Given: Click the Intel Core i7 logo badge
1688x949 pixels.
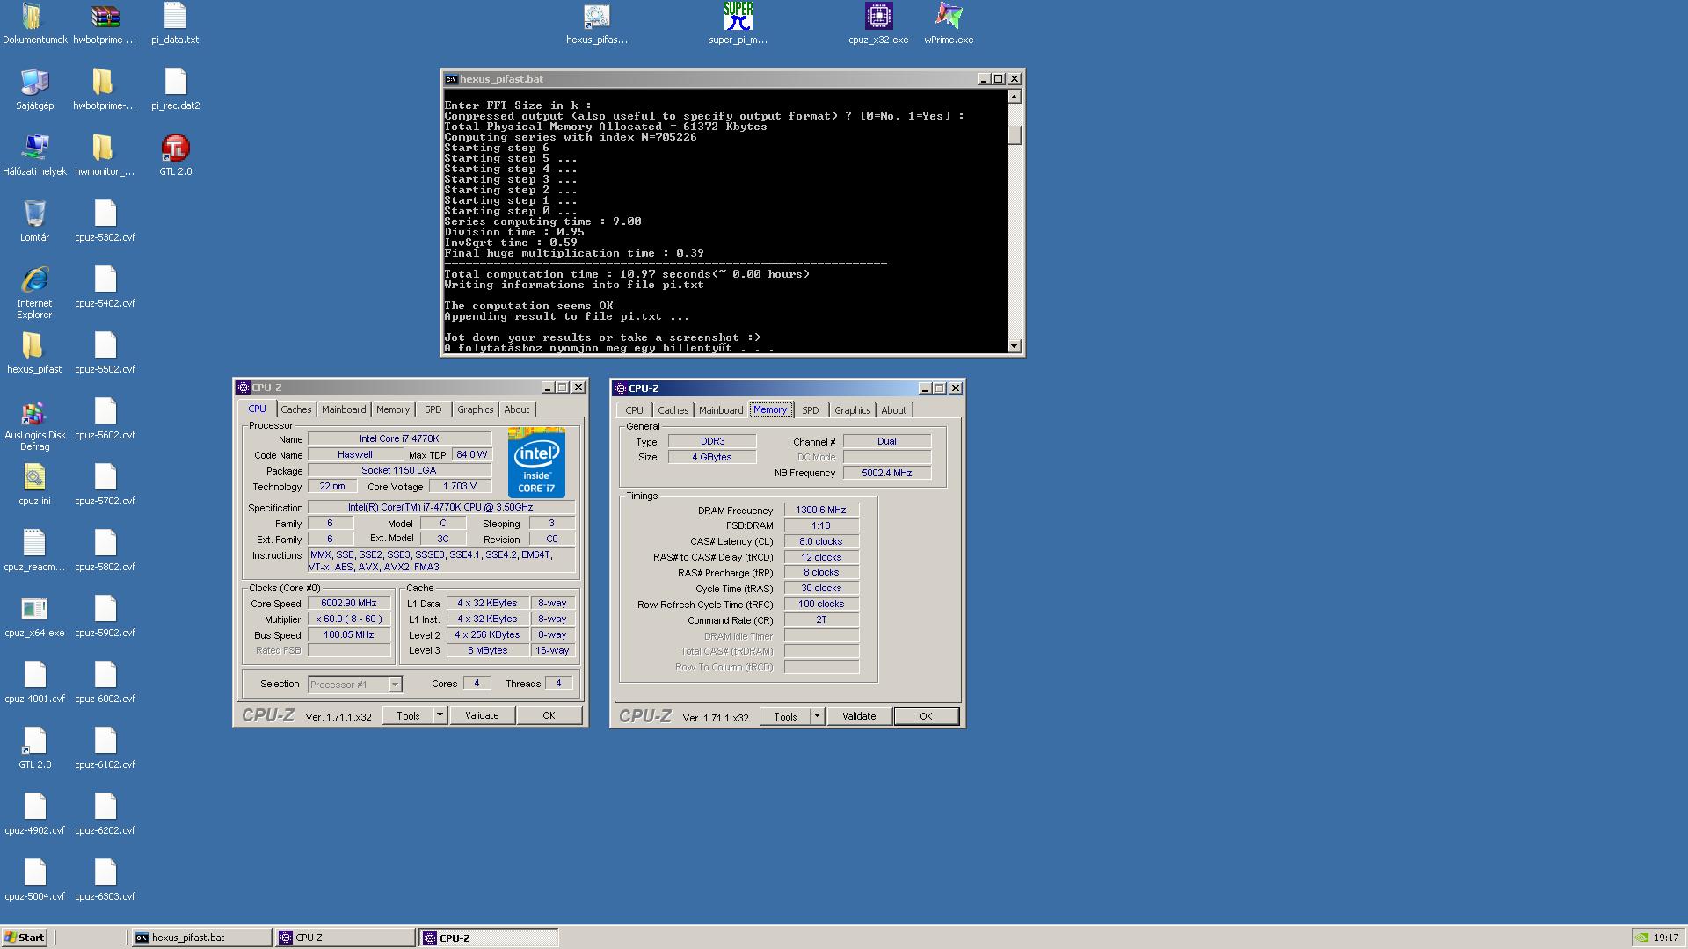Looking at the screenshot, I should [536, 462].
